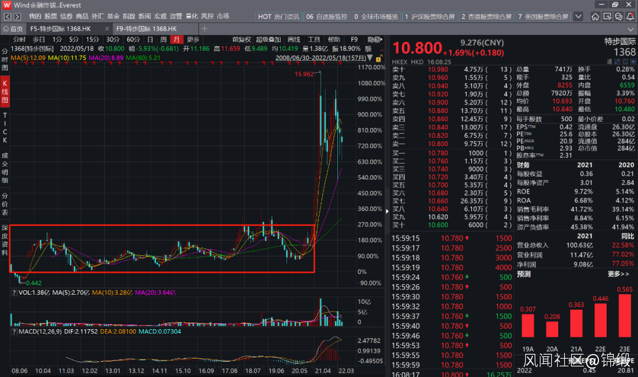638x377 pixels.
Task: Open the 宏观 menu
Action: coord(160,17)
